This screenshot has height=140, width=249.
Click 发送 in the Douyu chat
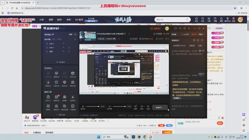pyautogui.click(x=220, y=123)
